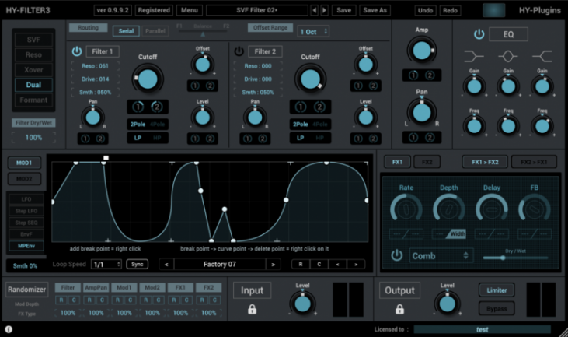Select FX2 > FX1 routing button
568x337 pixels.
pyautogui.click(x=534, y=162)
